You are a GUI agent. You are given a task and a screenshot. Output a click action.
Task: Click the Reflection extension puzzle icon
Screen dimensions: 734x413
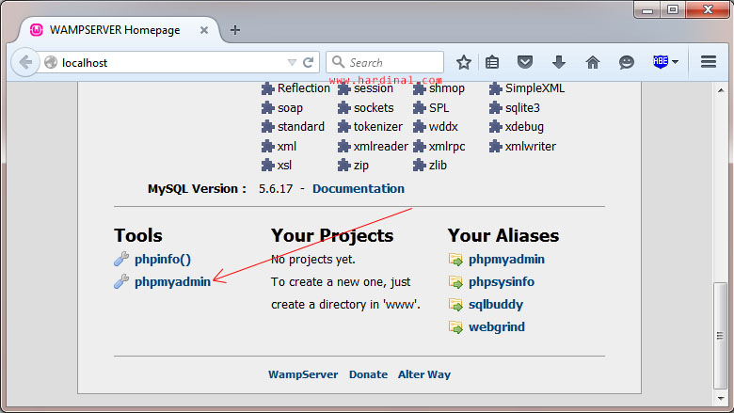268,88
